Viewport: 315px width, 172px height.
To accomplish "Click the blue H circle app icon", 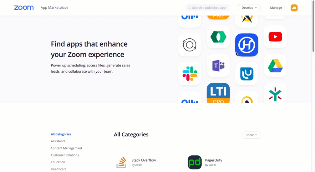I will [247, 45].
